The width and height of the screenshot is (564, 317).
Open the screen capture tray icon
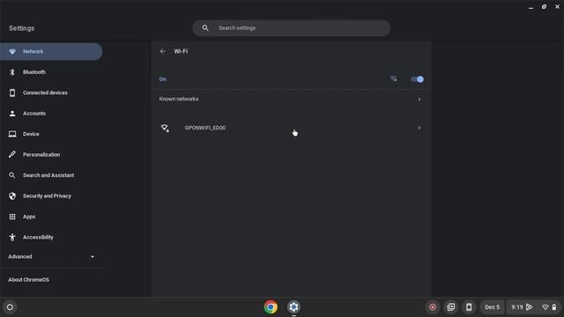pos(450,307)
